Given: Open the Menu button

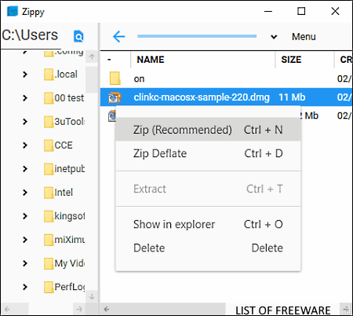Looking at the screenshot, I should pos(304,37).
